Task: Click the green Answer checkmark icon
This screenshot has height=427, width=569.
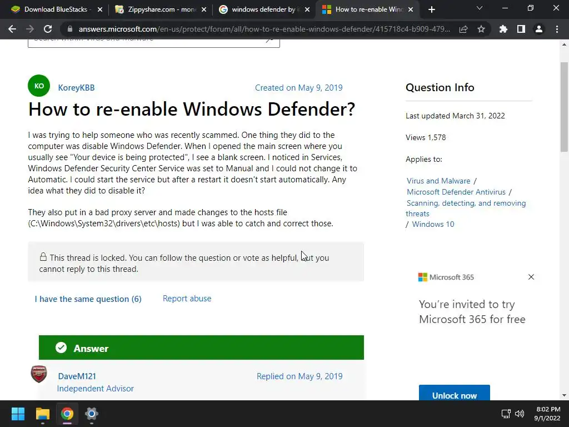Action: coord(61,347)
